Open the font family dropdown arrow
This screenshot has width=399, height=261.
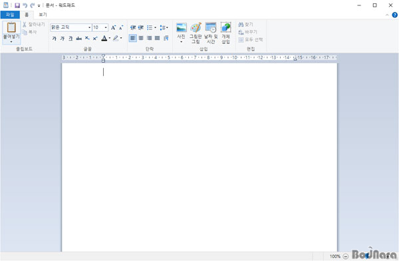[89, 27]
